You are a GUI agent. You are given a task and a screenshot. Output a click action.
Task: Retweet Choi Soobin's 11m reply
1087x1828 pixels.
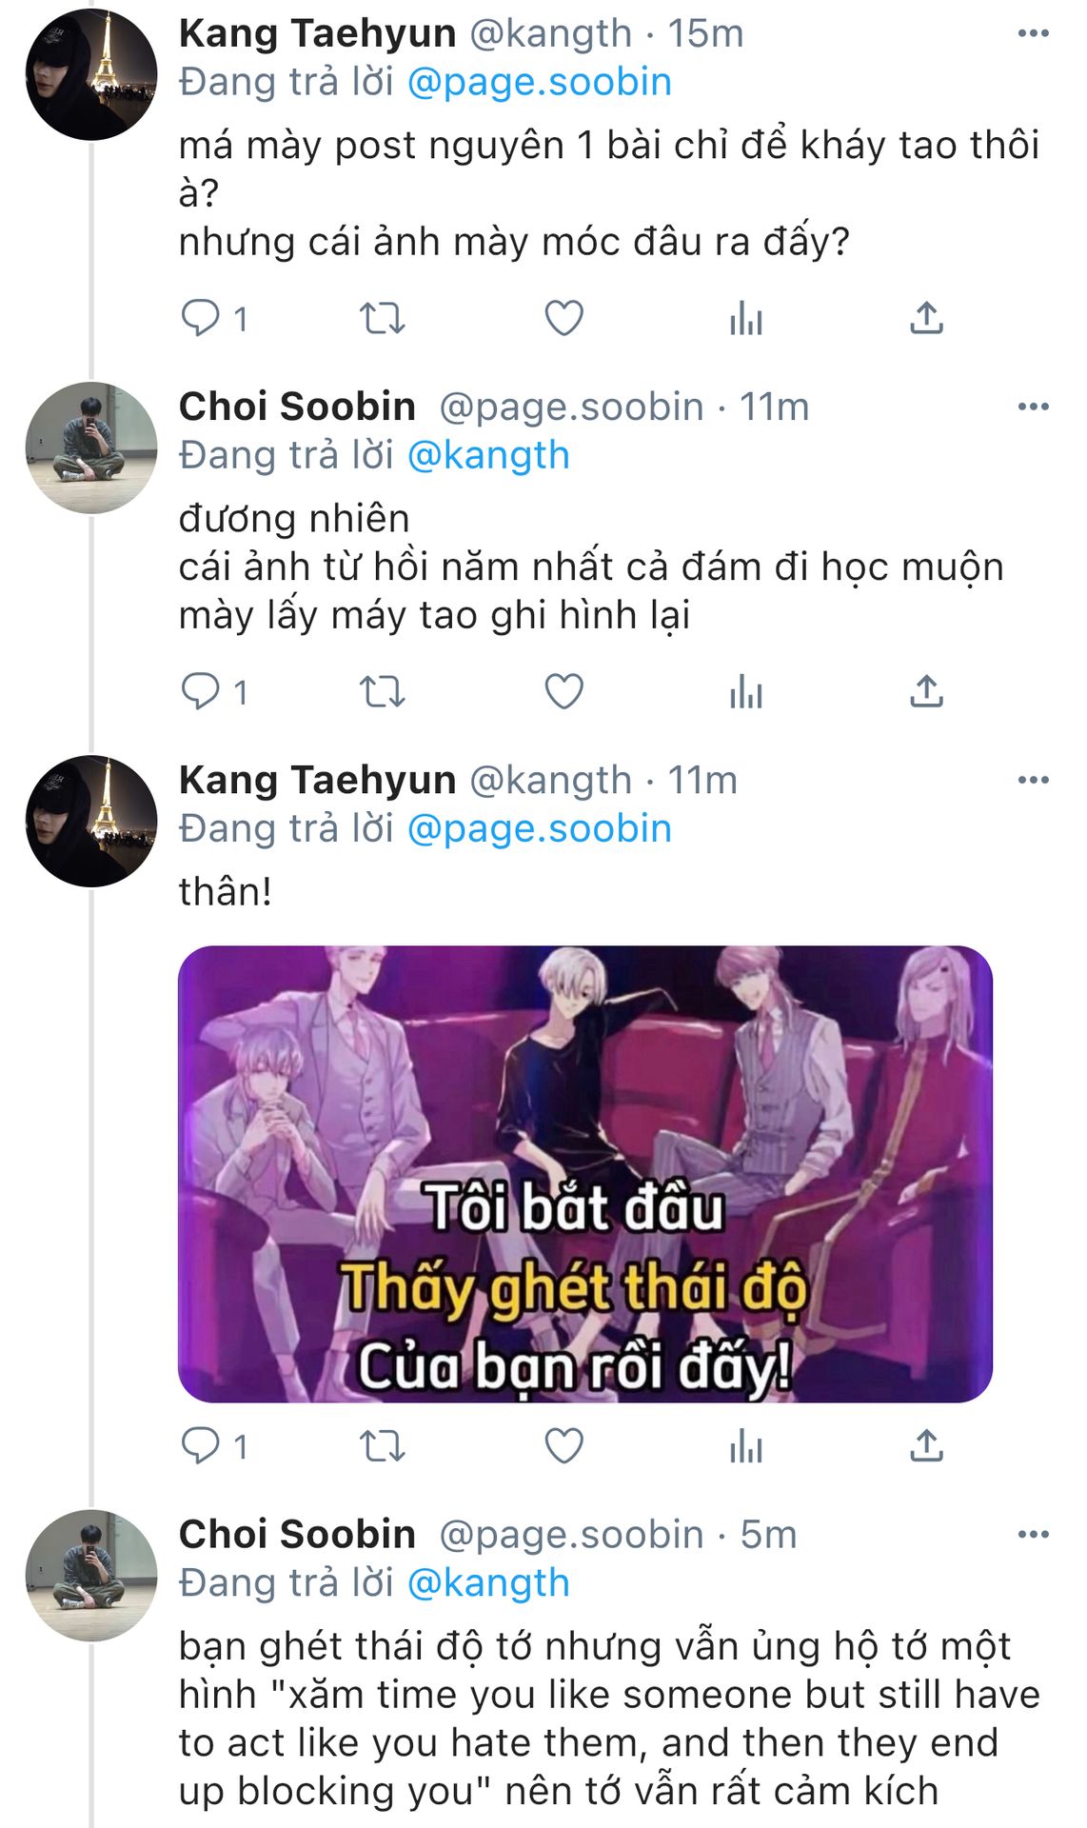[382, 691]
